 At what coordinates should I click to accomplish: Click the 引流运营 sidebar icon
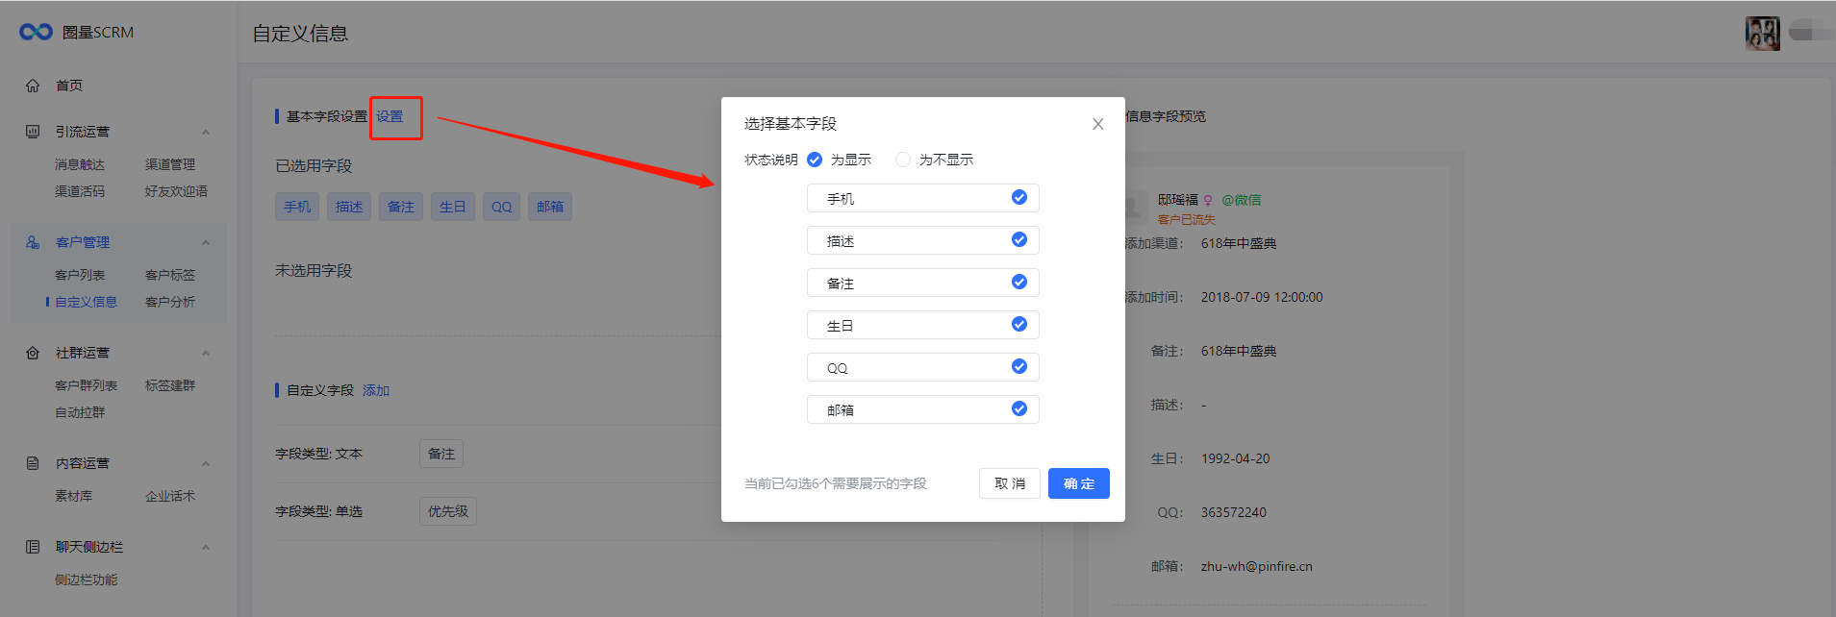click(33, 132)
